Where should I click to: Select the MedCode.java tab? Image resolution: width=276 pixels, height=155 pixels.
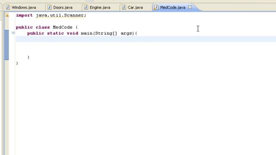click(172, 8)
